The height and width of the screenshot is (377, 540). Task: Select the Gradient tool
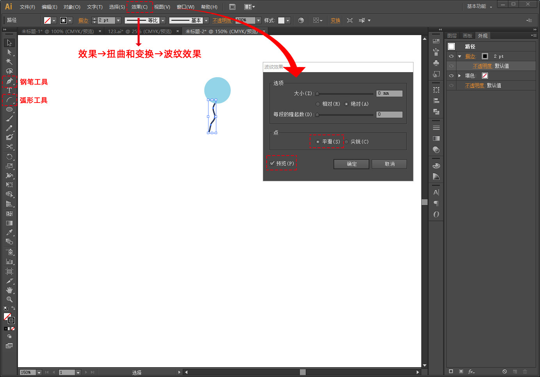coord(9,223)
